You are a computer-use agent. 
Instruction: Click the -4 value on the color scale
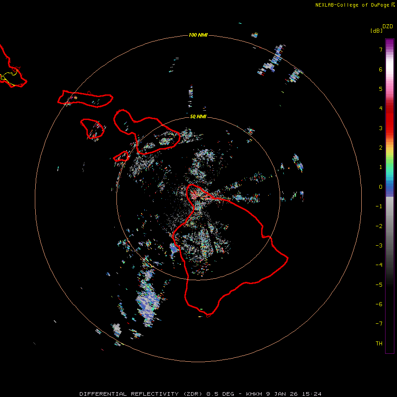click(379, 265)
